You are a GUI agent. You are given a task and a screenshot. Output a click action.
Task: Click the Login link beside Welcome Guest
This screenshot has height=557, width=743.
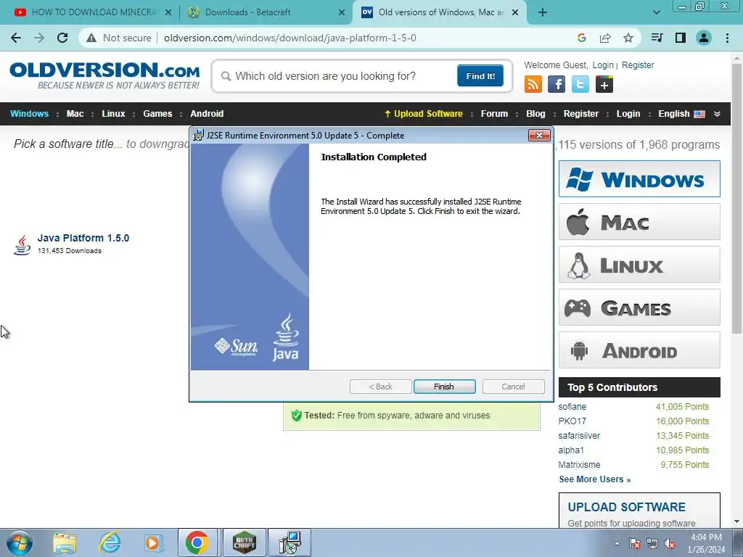603,65
